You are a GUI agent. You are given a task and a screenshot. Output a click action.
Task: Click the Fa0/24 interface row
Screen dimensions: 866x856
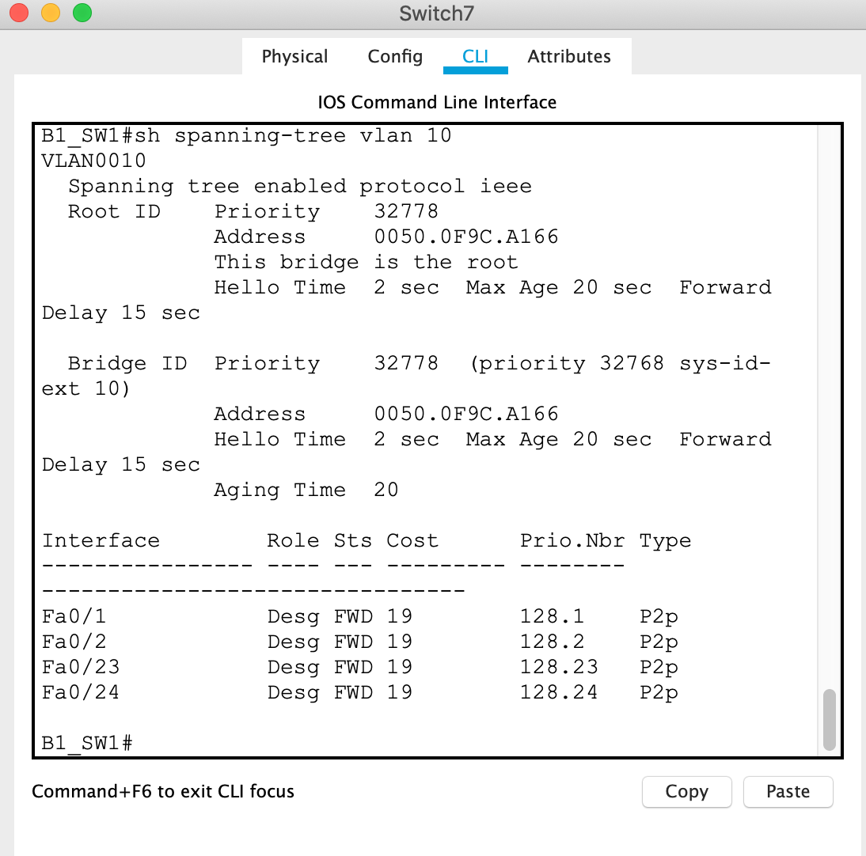tap(360, 693)
